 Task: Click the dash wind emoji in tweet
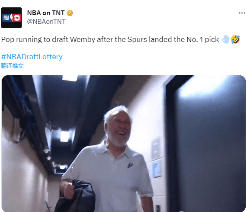[225, 39]
